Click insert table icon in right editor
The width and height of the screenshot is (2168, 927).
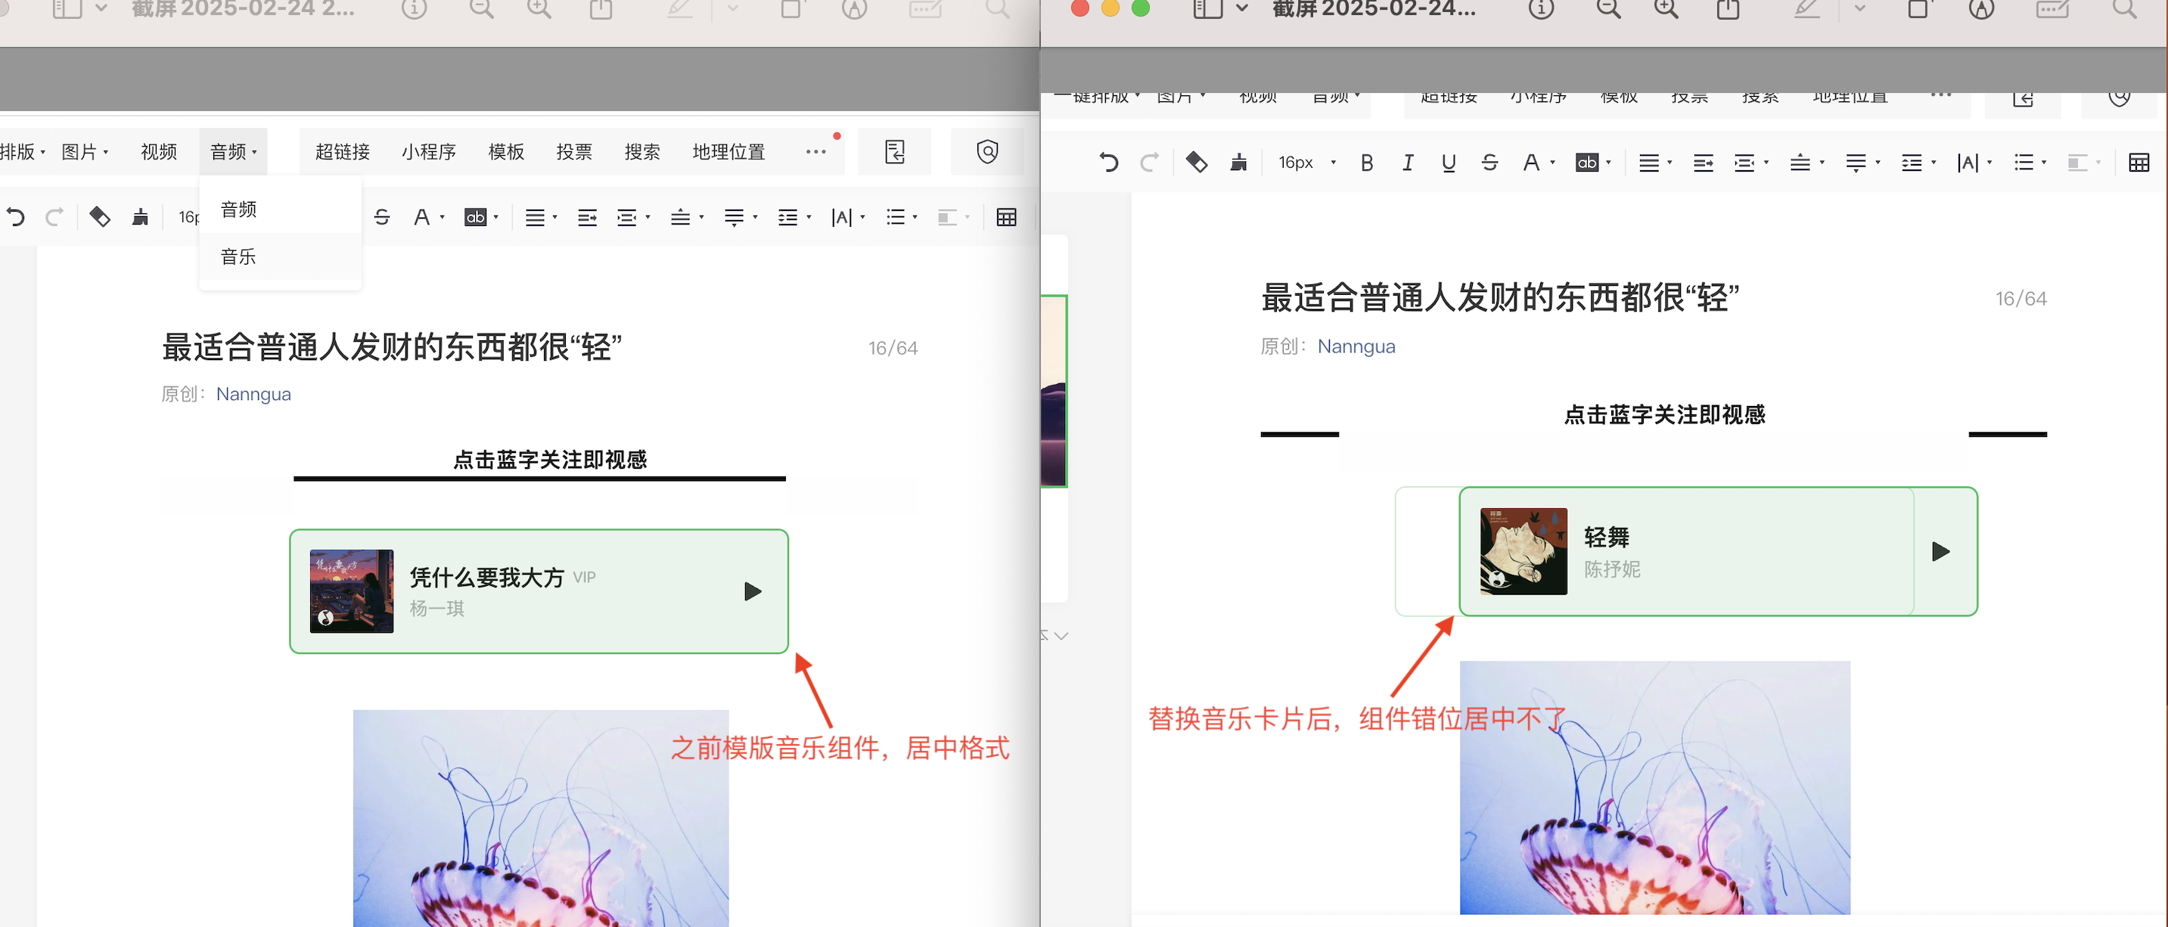coord(2138,163)
